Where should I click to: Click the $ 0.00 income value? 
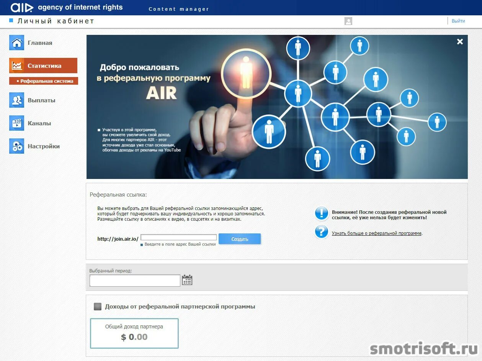tap(134, 337)
